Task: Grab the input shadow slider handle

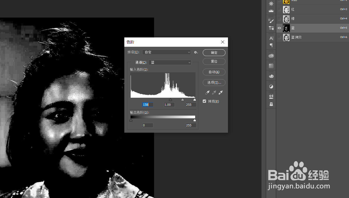Action: 170,100
